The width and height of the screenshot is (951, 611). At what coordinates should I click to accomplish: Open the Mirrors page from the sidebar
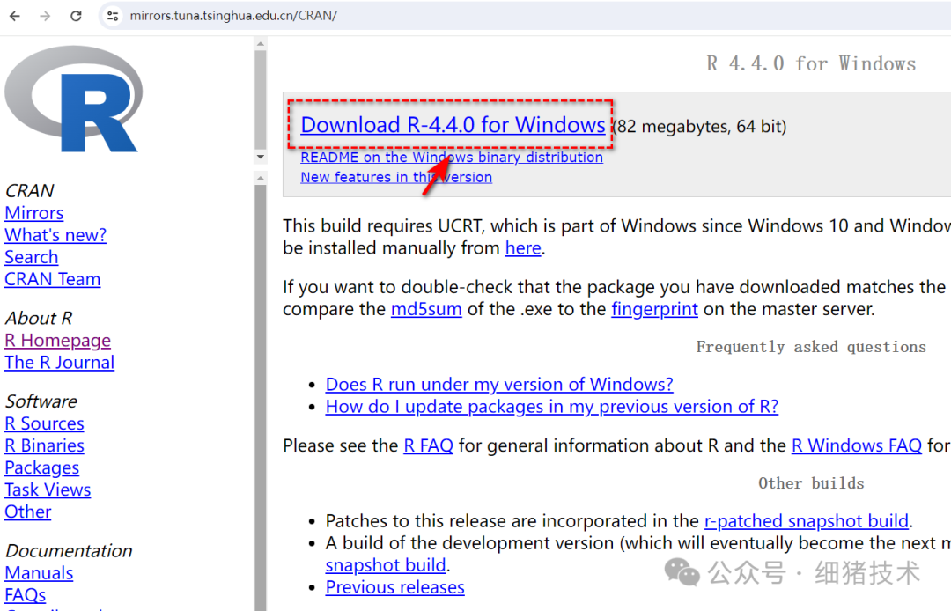33,212
